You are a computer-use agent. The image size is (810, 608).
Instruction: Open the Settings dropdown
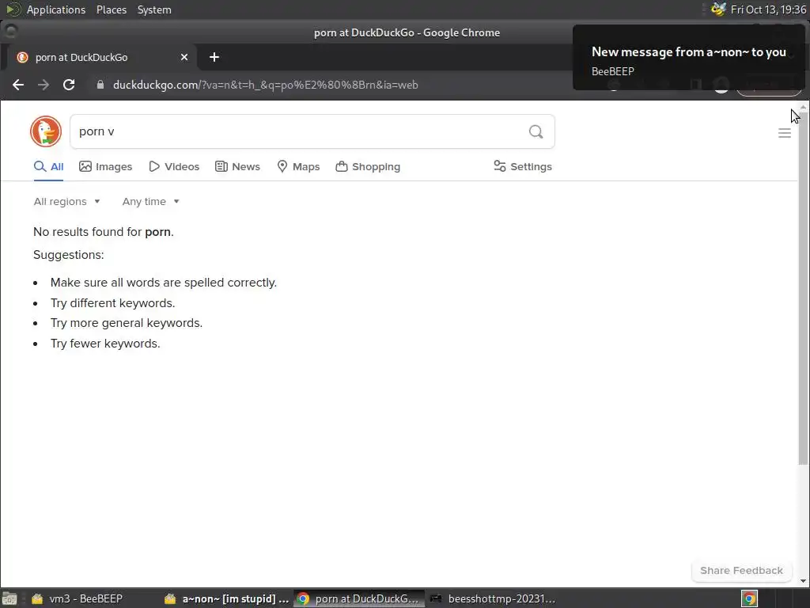click(x=523, y=166)
